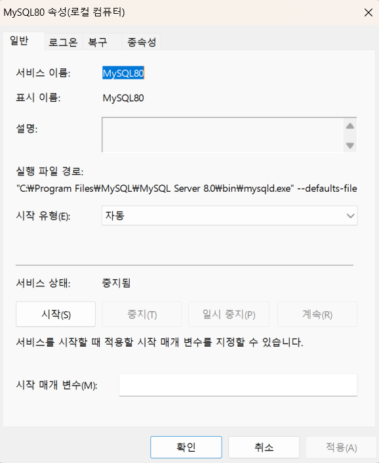Click the 실행 파일 경로 label
Screen dimensions: 379x463
[x=50, y=171]
